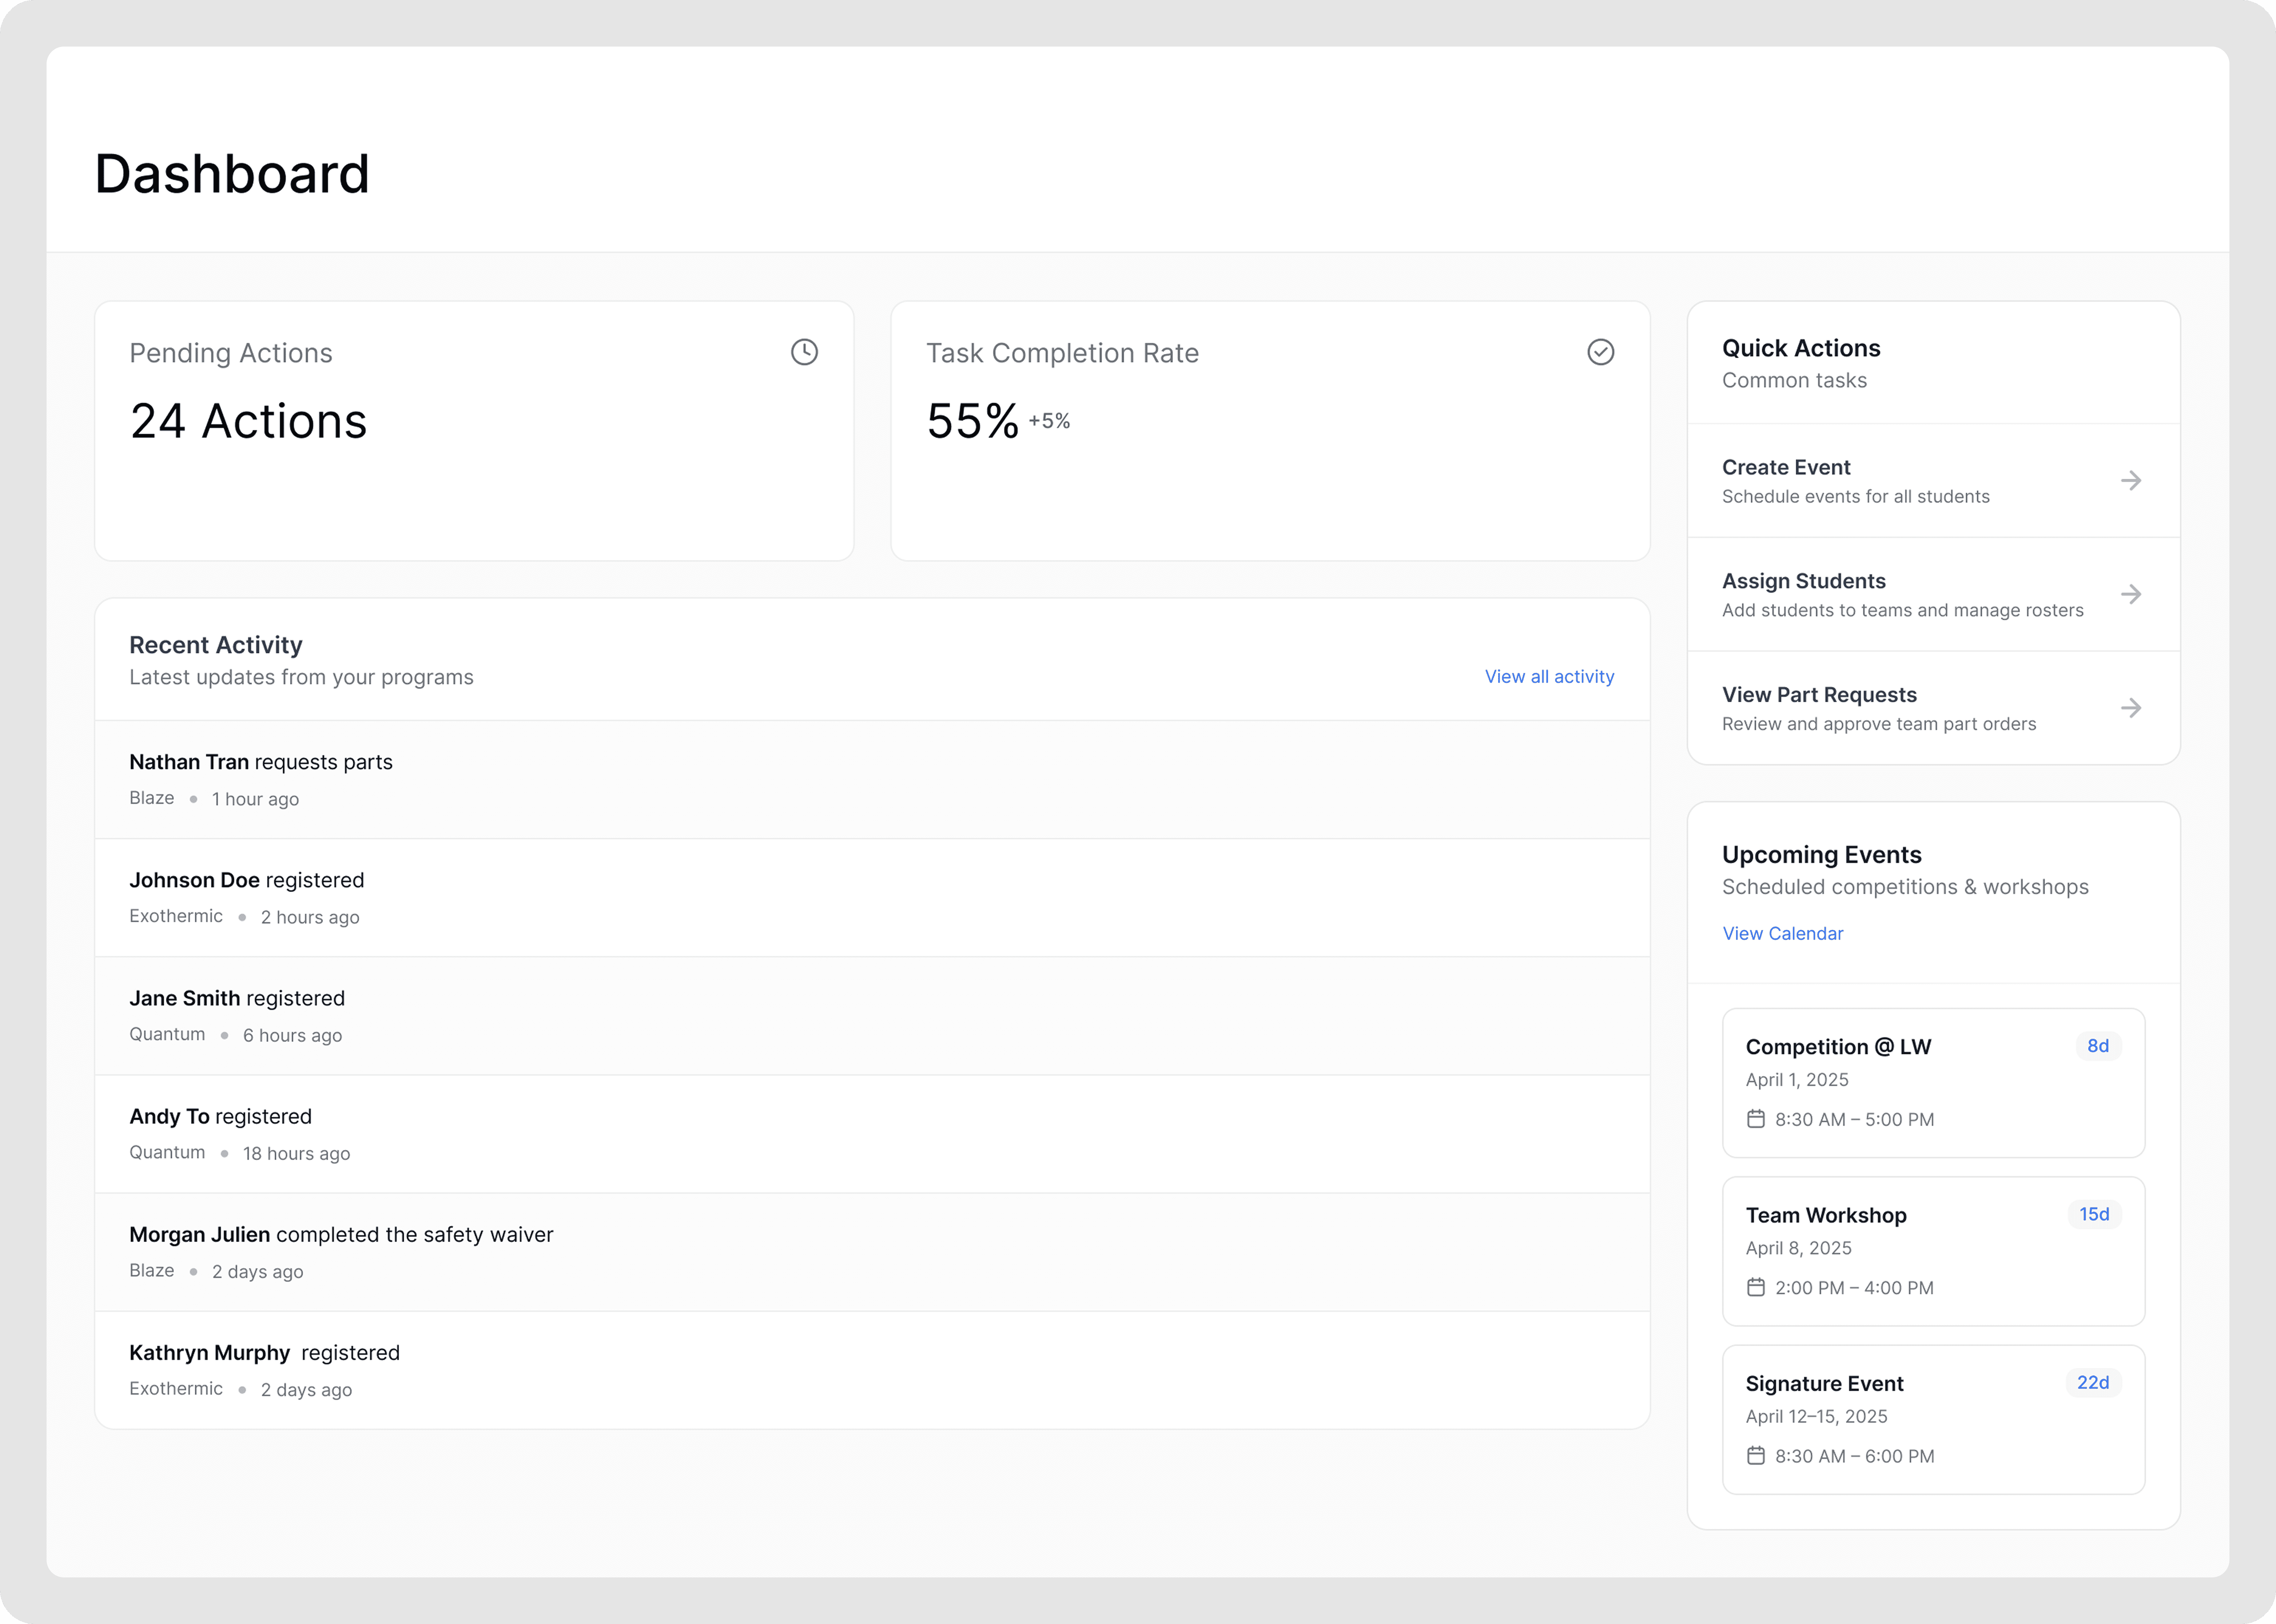This screenshot has height=1624, width=2276.
Task: Click the clock icon on Pending Actions card
Action: click(805, 352)
